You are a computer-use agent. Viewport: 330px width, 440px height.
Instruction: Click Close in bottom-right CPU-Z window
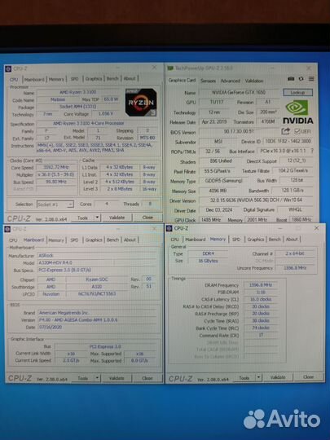pyautogui.click(x=308, y=377)
